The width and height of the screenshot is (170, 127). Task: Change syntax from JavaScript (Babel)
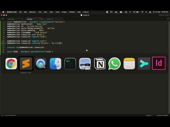coord(162,115)
